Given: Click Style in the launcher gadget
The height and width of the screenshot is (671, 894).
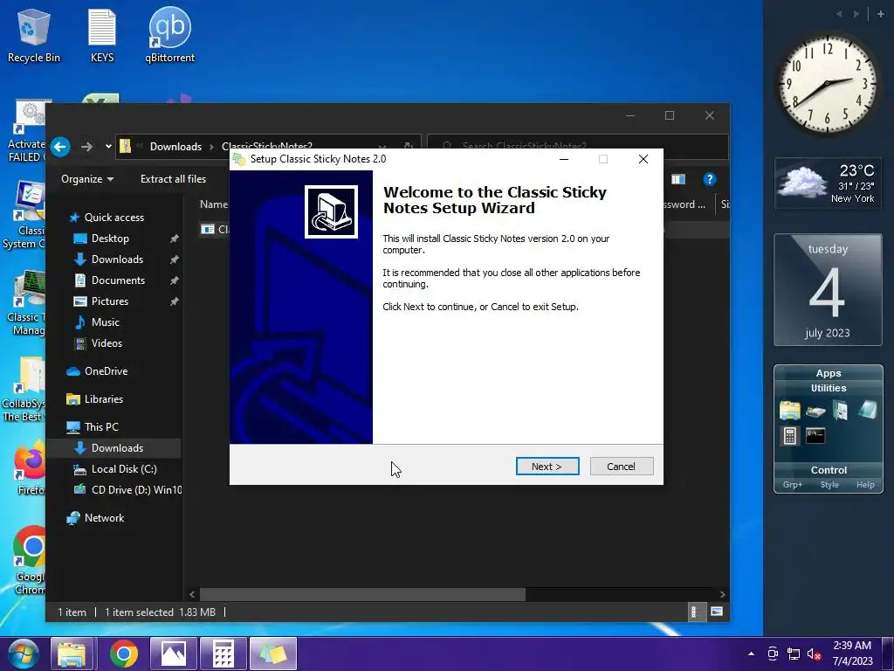Looking at the screenshot, I should (829, 484).
